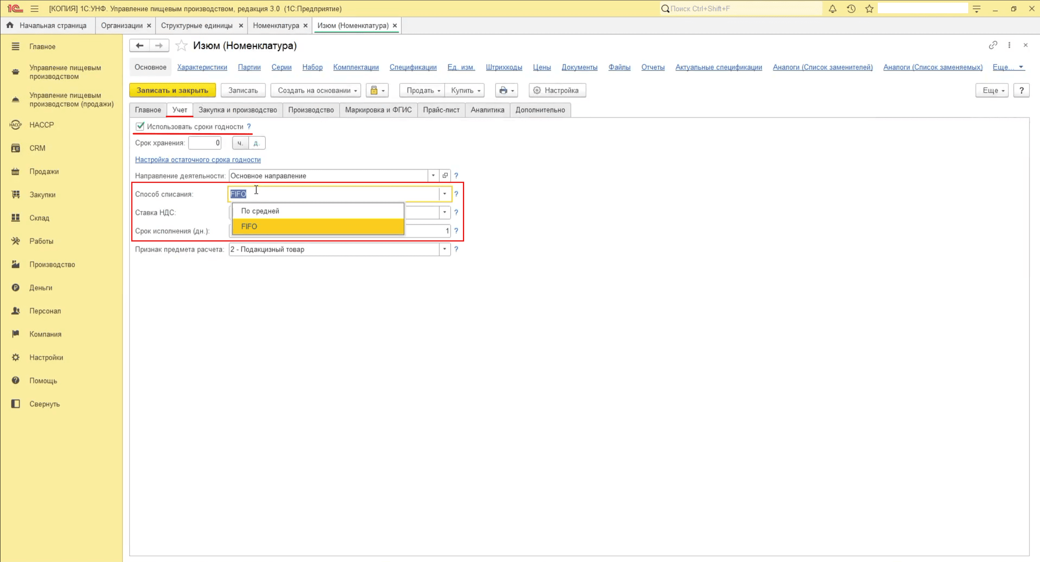Show help hint for Способ списания
Screen dimensions: 1040x562
[x=456, y=194]
